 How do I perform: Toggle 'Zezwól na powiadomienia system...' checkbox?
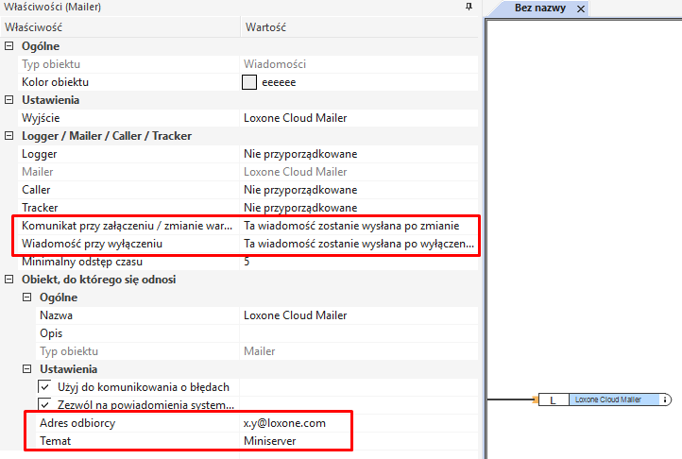[x=44, y=405]
